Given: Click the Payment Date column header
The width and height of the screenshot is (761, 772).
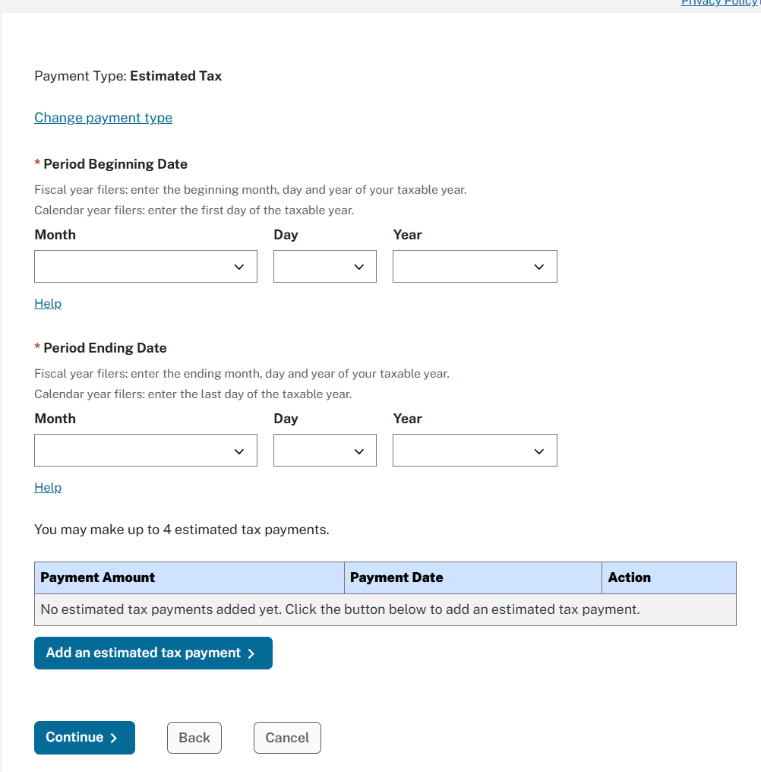Looking at the screenshot, I should 396,577.
